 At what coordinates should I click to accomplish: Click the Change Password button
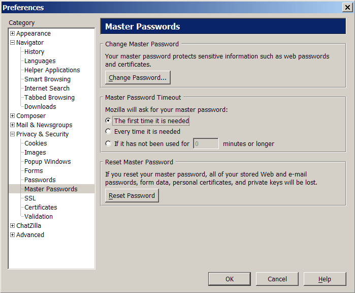tap(138, 78)
